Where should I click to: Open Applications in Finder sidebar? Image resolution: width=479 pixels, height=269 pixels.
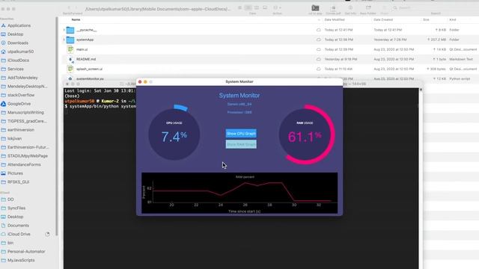(19, 25)
